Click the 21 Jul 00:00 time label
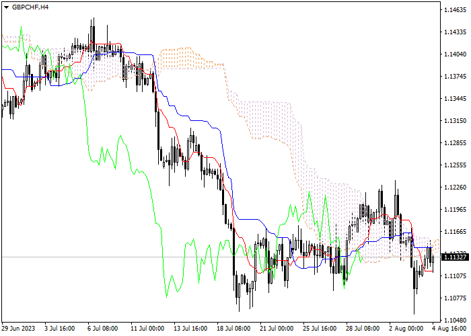Screen dimensions: 471x336 pos(277,329)
